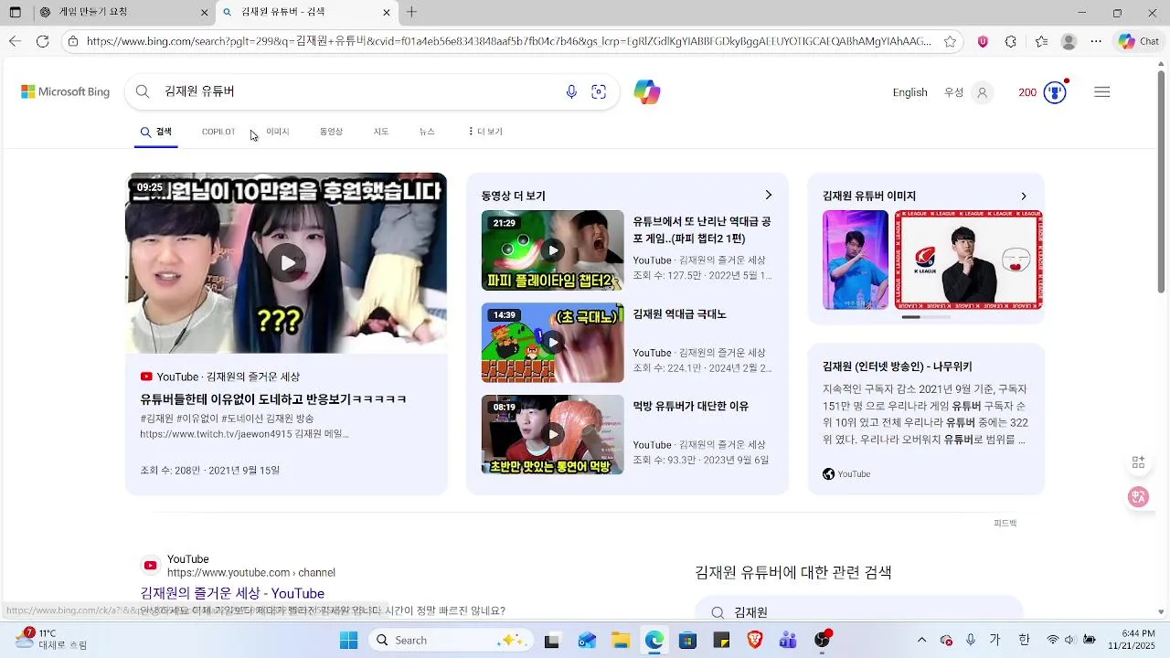
Task: Expand 동영상 더 보기 arrow
Action: tap(768, 195)
